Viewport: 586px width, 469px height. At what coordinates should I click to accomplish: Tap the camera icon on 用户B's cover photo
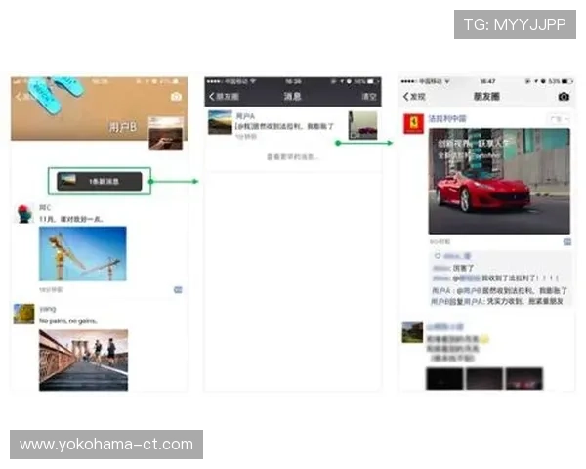(176, 97)
